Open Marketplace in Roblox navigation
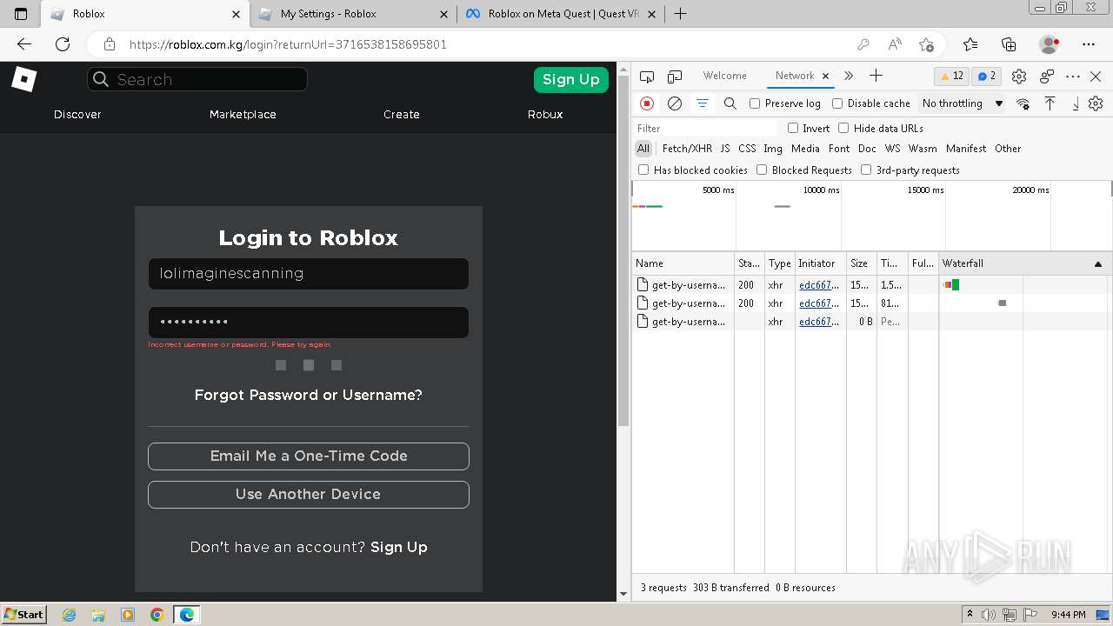The width and height of the screenshot is (1113, 626). click(243, 114)
